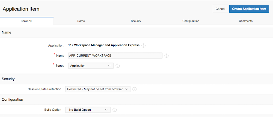The height and width of the screenshot is (117, 273).
Task: Open the Scope dropdown set to Application
Action: tap(91, 66)
